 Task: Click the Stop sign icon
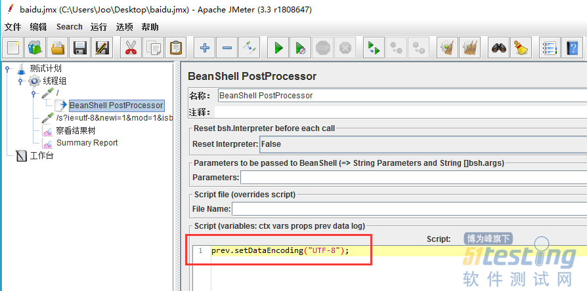pyautogui.click(x=322, y=48)
